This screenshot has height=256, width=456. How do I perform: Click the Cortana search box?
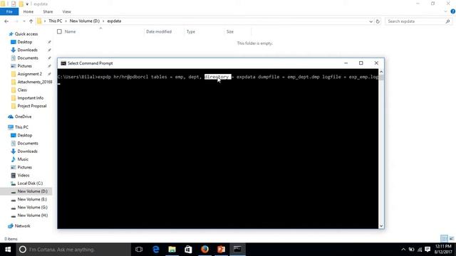[x=73, y=250]
